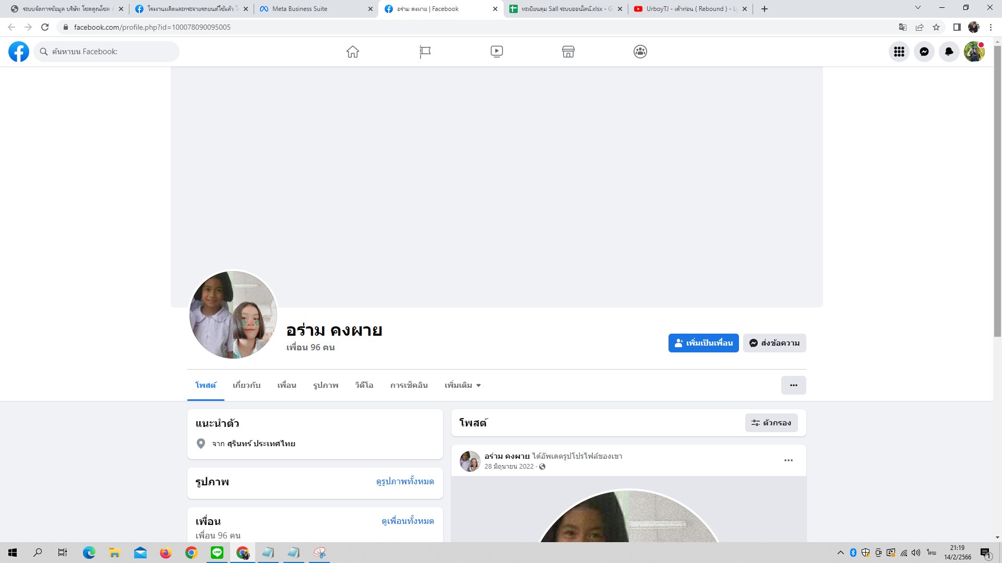The width and height of the screenshot is (1002, 563).
Task: Open ดูเพื่อนทั้งหมด link
Action: (408, 521)
